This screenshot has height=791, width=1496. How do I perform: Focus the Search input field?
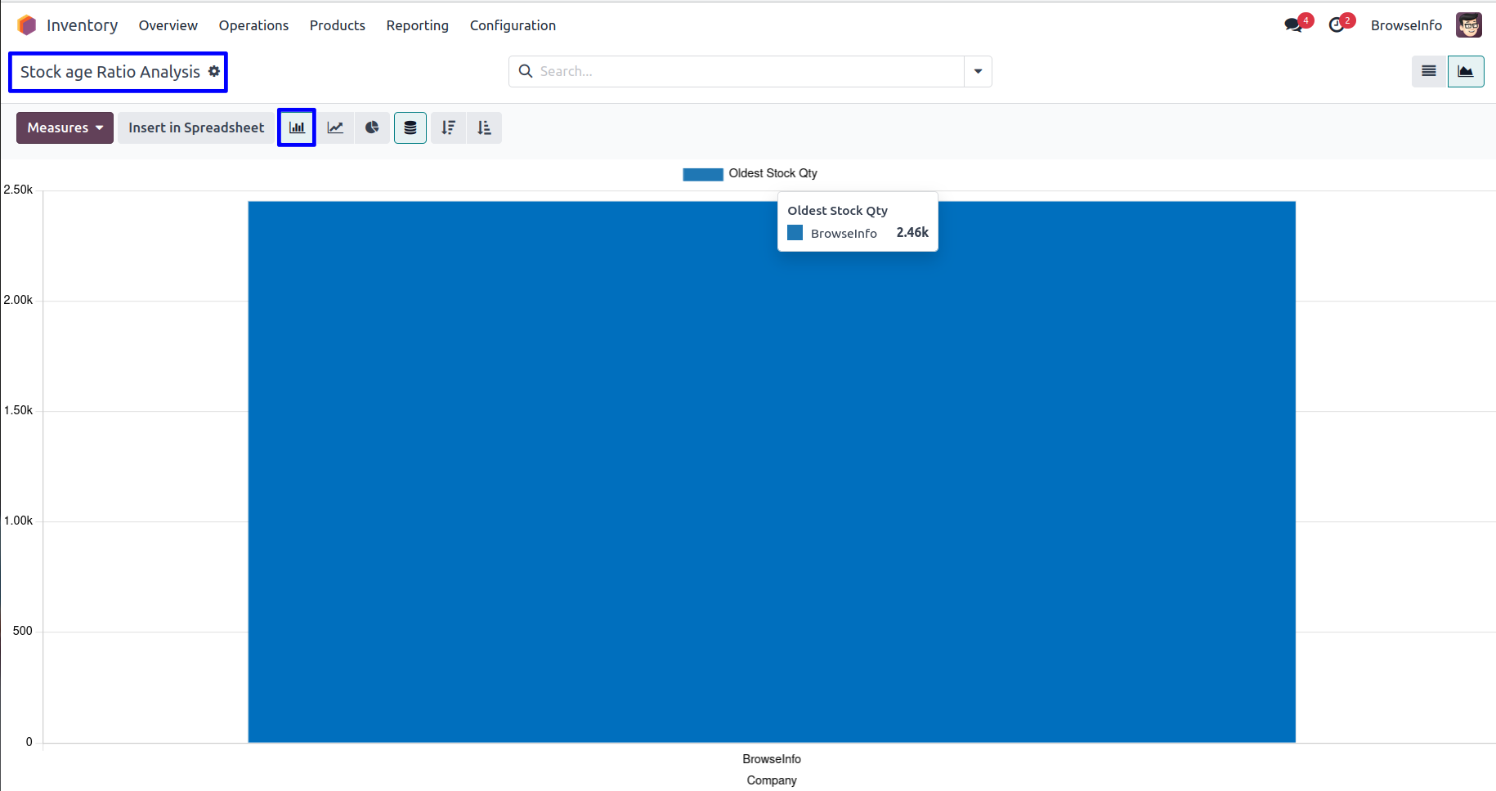(x=748, y=72)
